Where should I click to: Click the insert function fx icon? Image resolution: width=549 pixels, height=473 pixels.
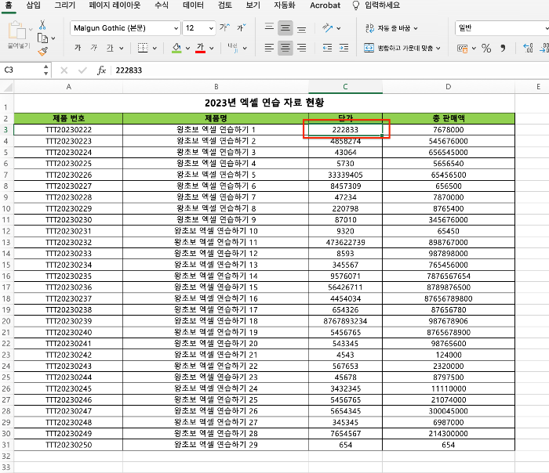101,70
